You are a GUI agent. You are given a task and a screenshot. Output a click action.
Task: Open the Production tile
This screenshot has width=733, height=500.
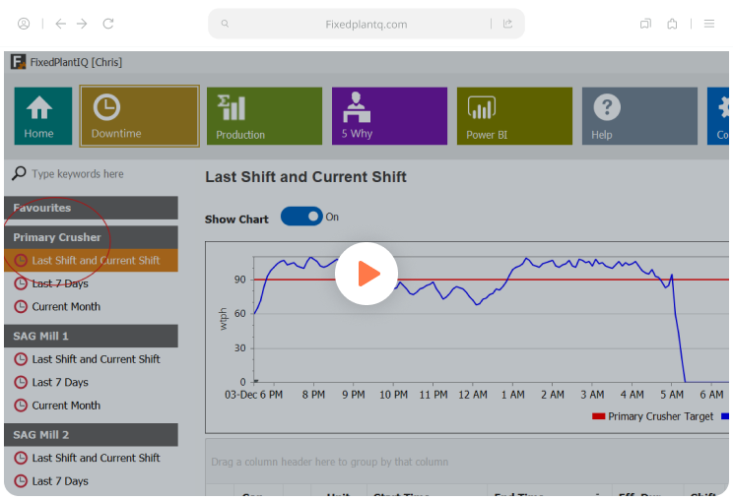click(265, 116)
